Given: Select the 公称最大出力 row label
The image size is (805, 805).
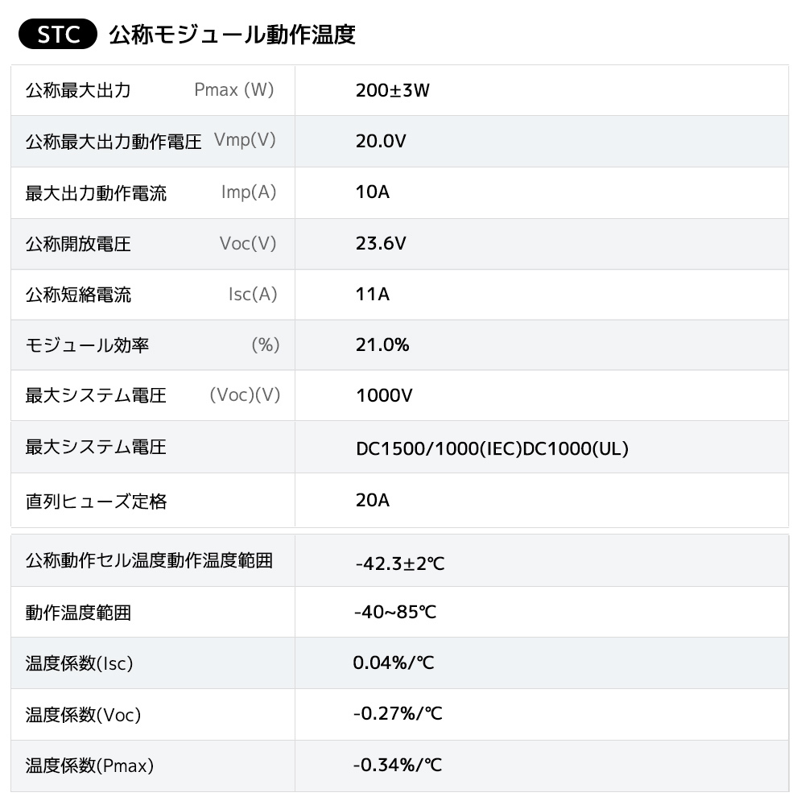Looking at the screenshot, I should tap(78, 90).
